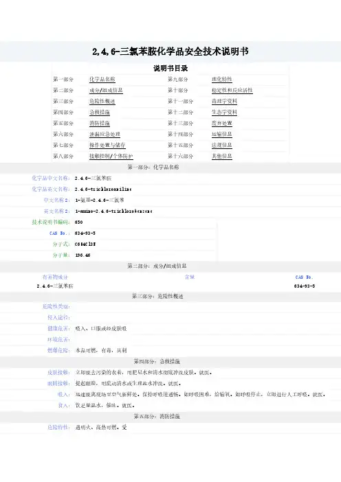Click the 第八部分 label in the contents
Viewport: 341px width, 482px height.
63,156
